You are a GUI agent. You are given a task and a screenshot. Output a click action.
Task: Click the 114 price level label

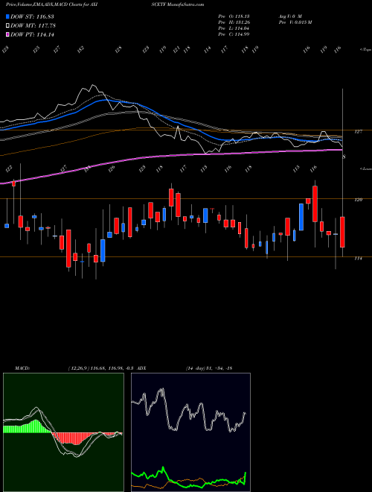pyautogui.click(x=359, y=258)
